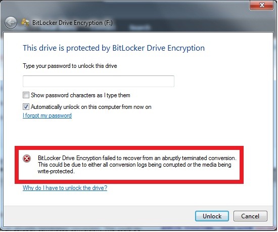Click the back arrow button
This screenshot has height=232, width=278.
coord(11,23)
